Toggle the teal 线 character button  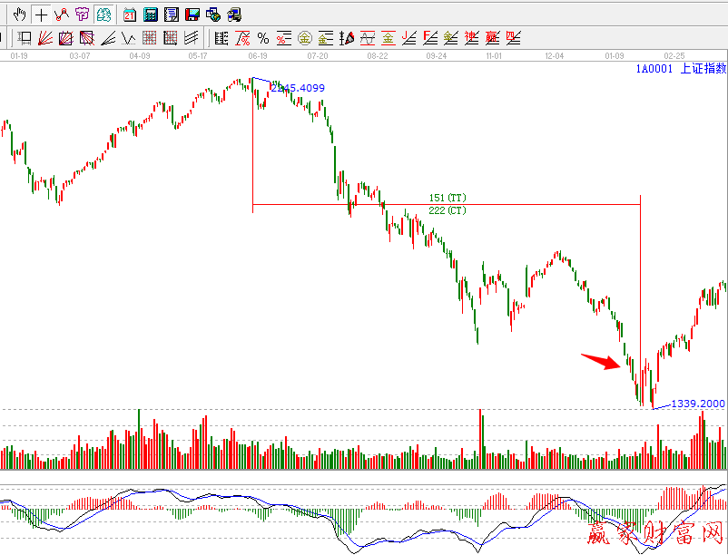coord(104,15)
